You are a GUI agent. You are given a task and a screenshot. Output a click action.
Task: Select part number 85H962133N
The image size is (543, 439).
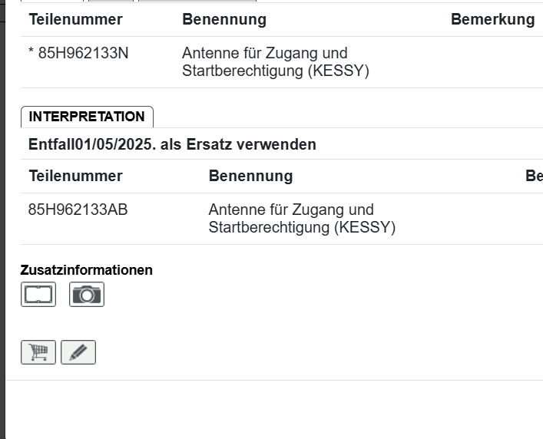tap(84, 54)
